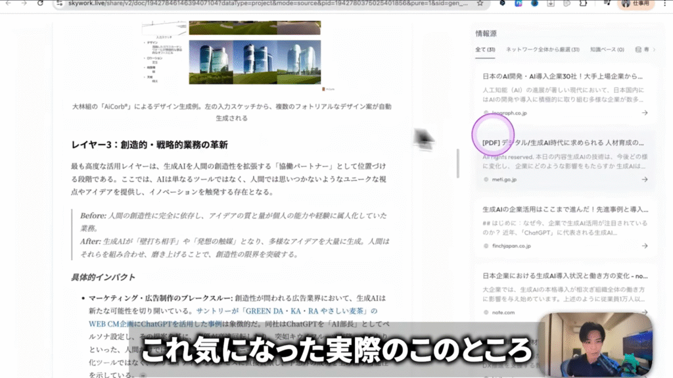Select the database icon tab in sources
Screen dimensions: 673x378
[x=638, y=49]
